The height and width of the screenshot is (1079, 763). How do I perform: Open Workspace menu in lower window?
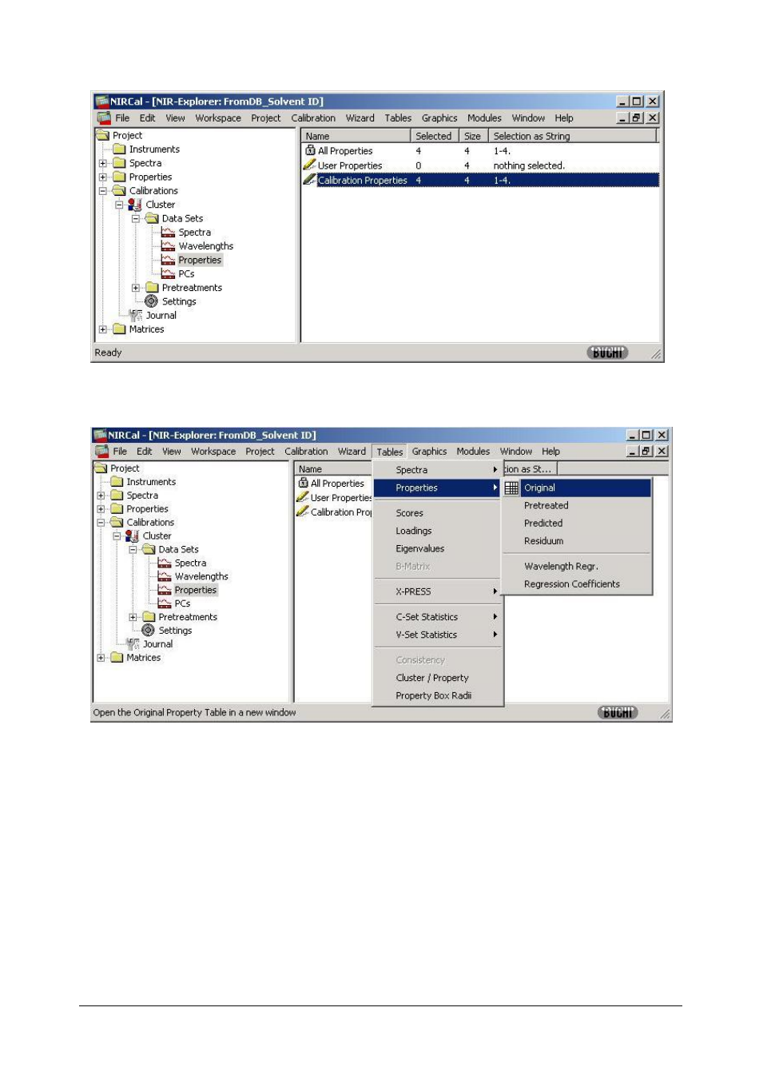(x=213, y=452)
